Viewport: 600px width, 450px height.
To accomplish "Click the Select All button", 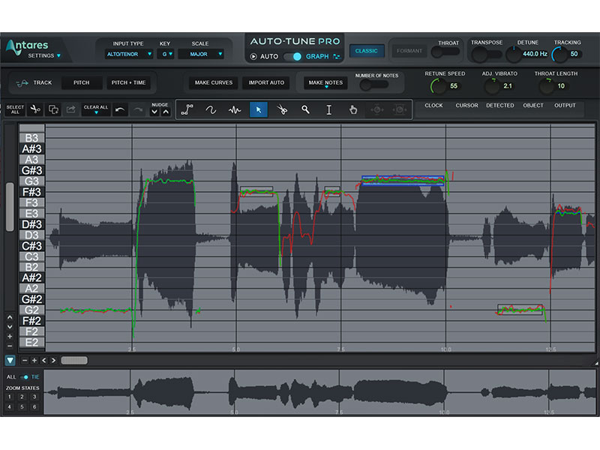I will coord(15,109).
